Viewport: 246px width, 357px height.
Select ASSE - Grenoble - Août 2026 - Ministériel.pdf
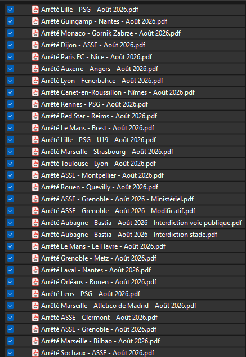coord(117,199)
